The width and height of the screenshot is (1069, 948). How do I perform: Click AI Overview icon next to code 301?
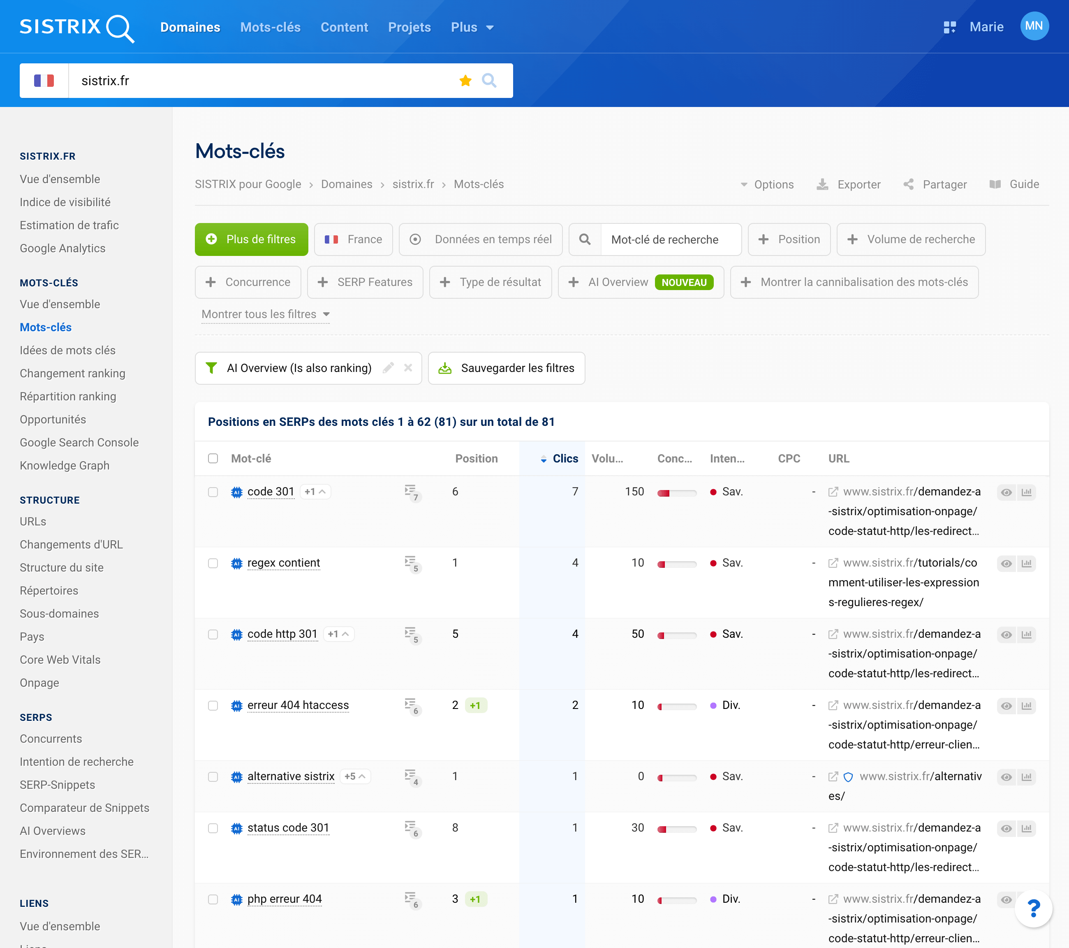click(236, 492)
